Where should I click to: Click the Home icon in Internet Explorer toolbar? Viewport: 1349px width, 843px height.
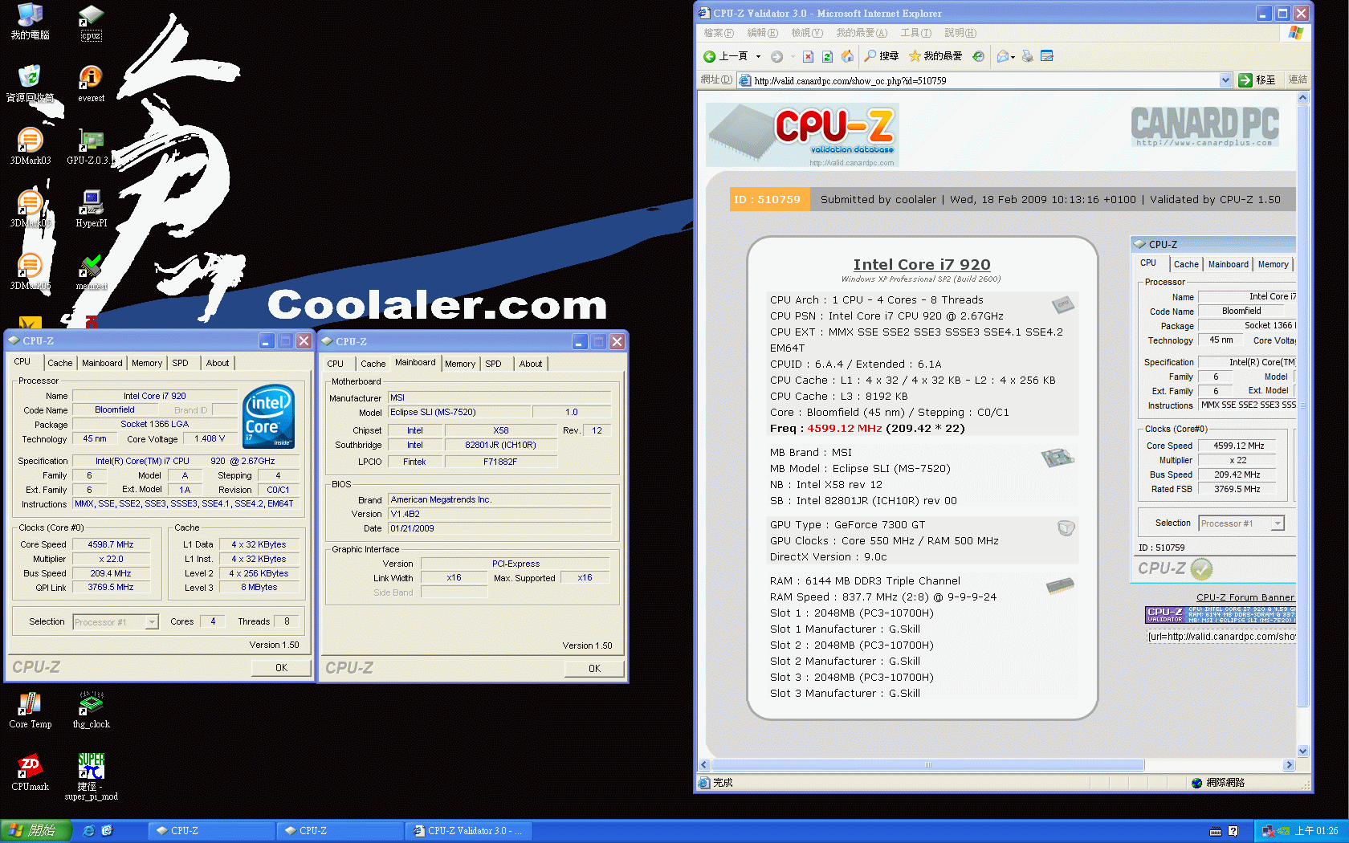point(847,56)
